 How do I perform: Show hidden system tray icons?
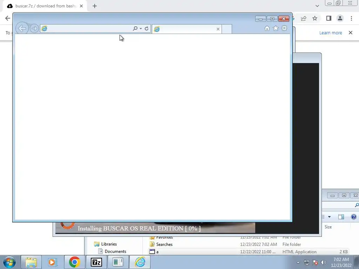[298, 262]
